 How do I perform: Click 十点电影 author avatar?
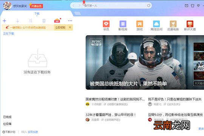coord(88,104)
